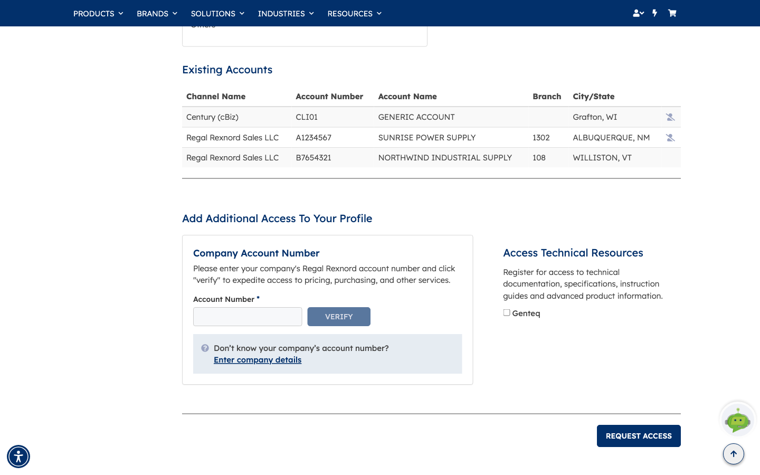Expand the PRODUCTS menu
The height and width of the screenshot is (475, 760).
click(x=98, y=14)
